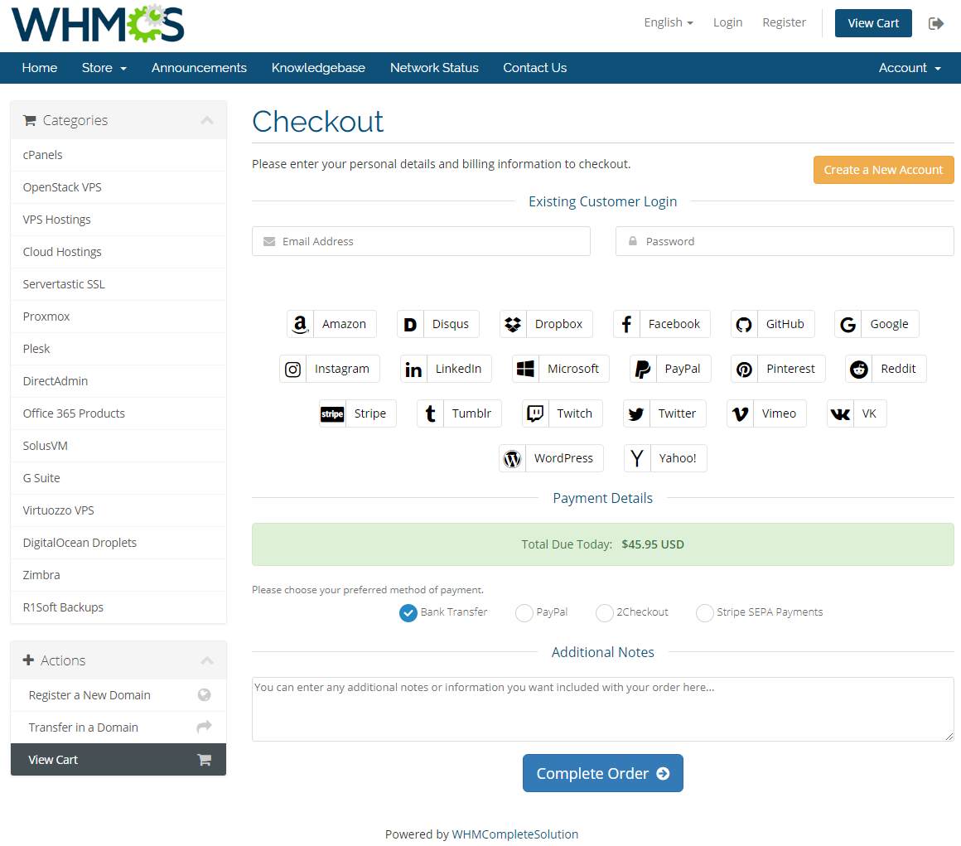The image size is (961, 846).
Task: Open DigitalOcean Droplets category
Action: coord(118,544)
